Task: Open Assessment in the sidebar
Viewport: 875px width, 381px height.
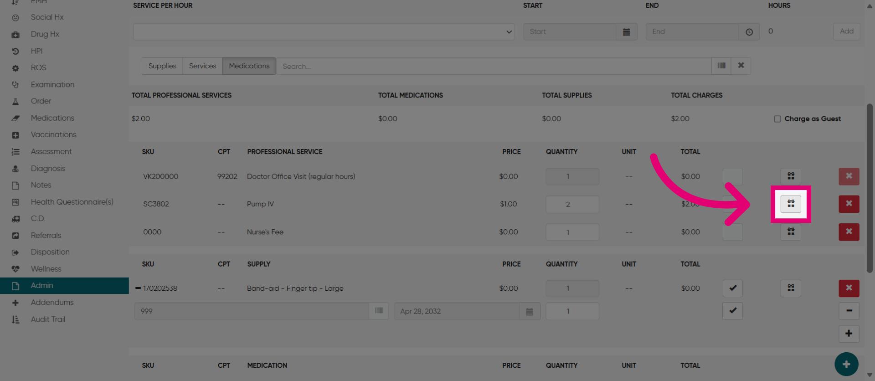Action: (x=51, y=151)
